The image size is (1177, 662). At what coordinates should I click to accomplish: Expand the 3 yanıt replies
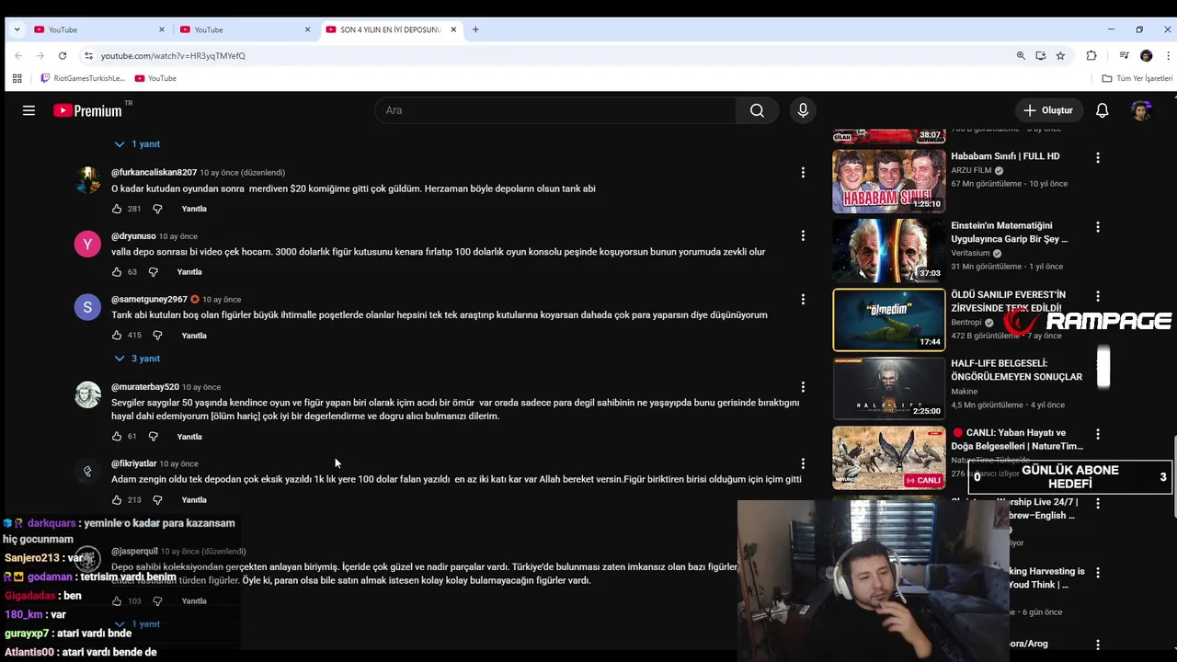point(137,359)
